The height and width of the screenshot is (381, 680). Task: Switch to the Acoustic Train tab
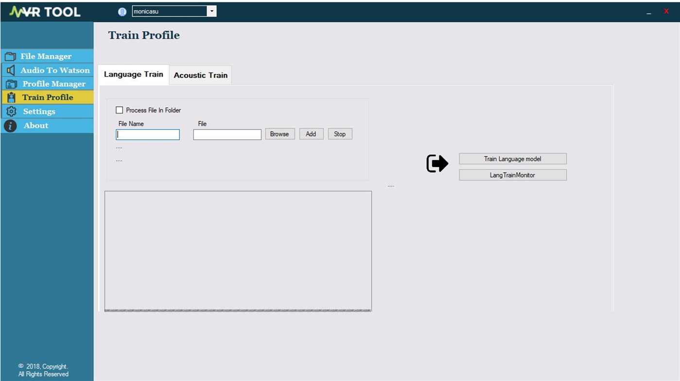(x=200, y=75)
